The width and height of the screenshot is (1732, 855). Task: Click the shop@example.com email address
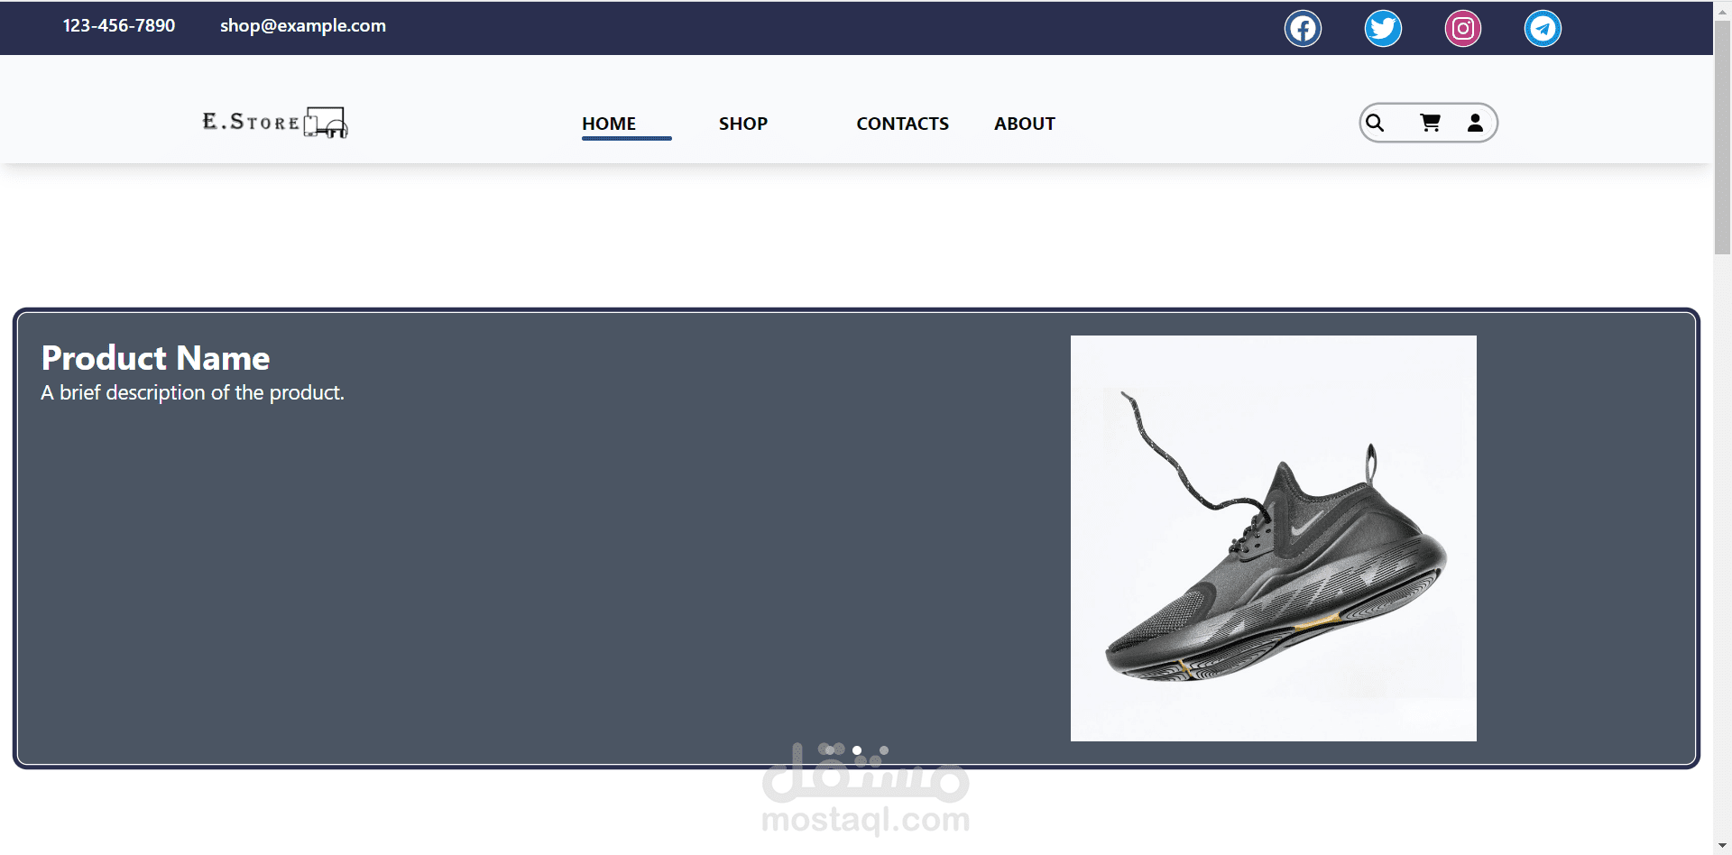tap(303, 26)
